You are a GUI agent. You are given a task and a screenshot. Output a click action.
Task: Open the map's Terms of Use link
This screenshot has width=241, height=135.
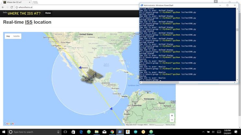coord(170,125)
